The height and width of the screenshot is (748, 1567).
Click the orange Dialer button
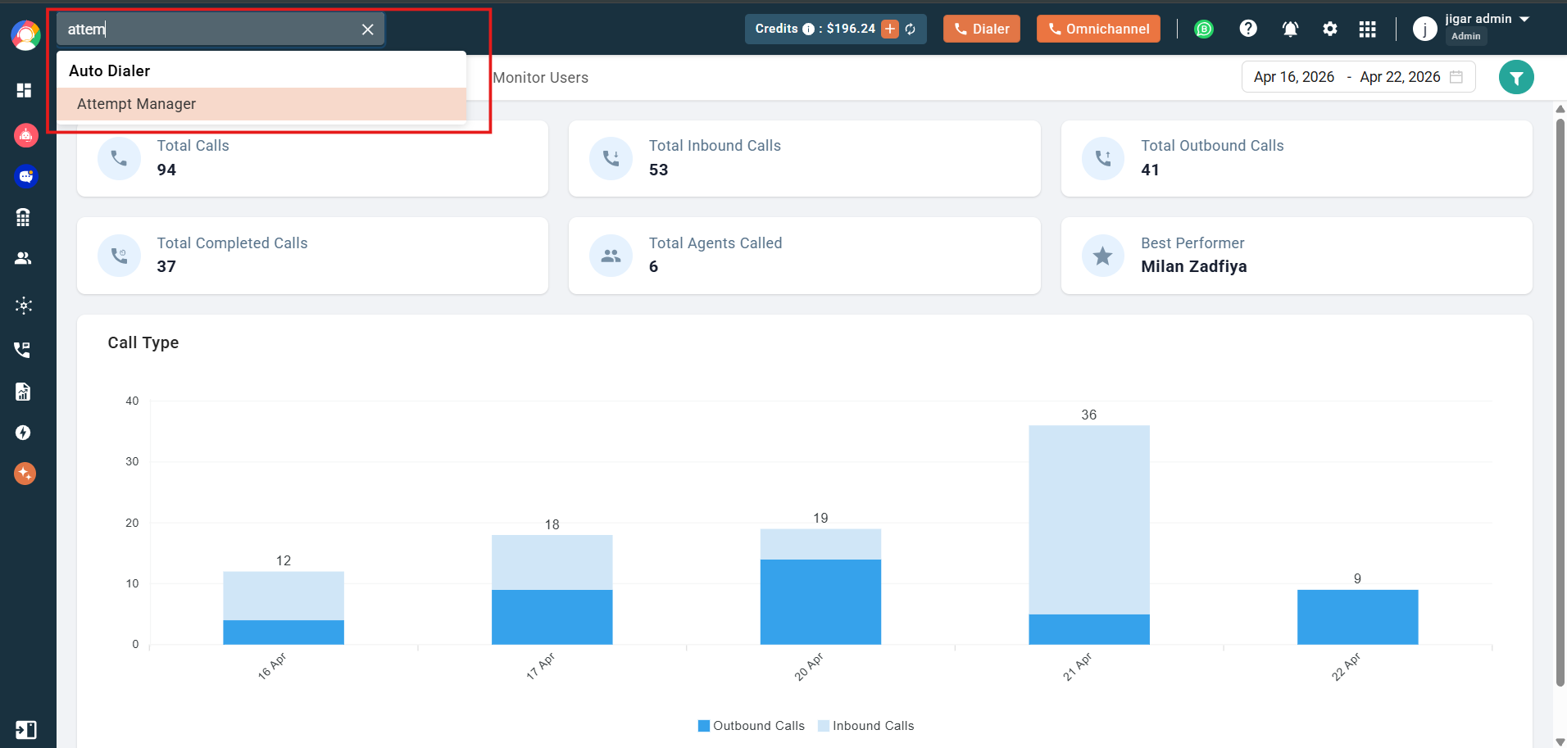[x=981, y=29]
